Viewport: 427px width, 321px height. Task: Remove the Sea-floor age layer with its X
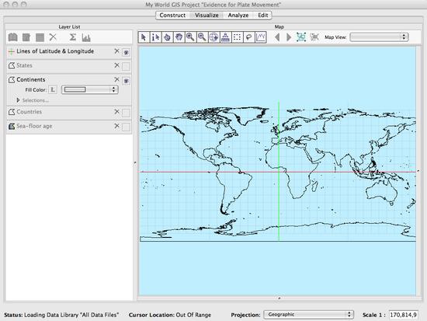116,126
